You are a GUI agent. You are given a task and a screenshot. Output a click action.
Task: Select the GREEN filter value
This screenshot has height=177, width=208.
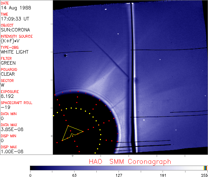[8, 63]
